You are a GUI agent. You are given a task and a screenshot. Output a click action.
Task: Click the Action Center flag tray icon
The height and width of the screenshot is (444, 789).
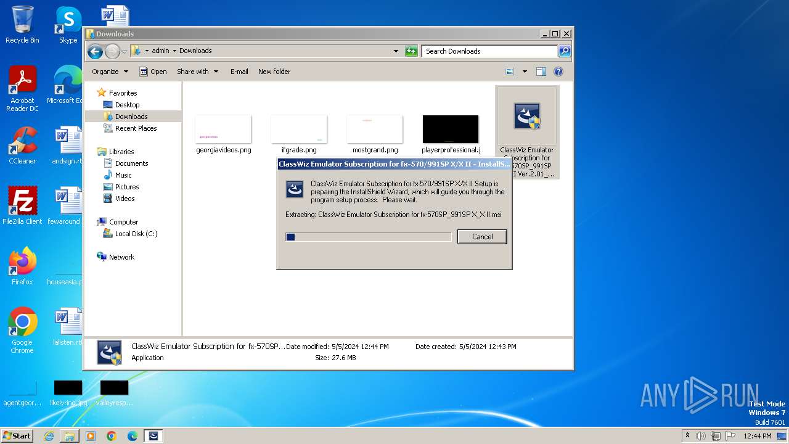pos(730,436)
